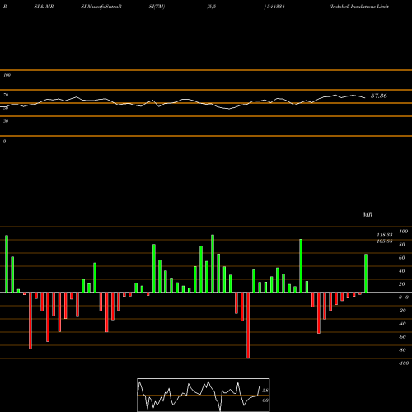Click the MR axis label -60
The image size is (412, 412).
point(402,337)
